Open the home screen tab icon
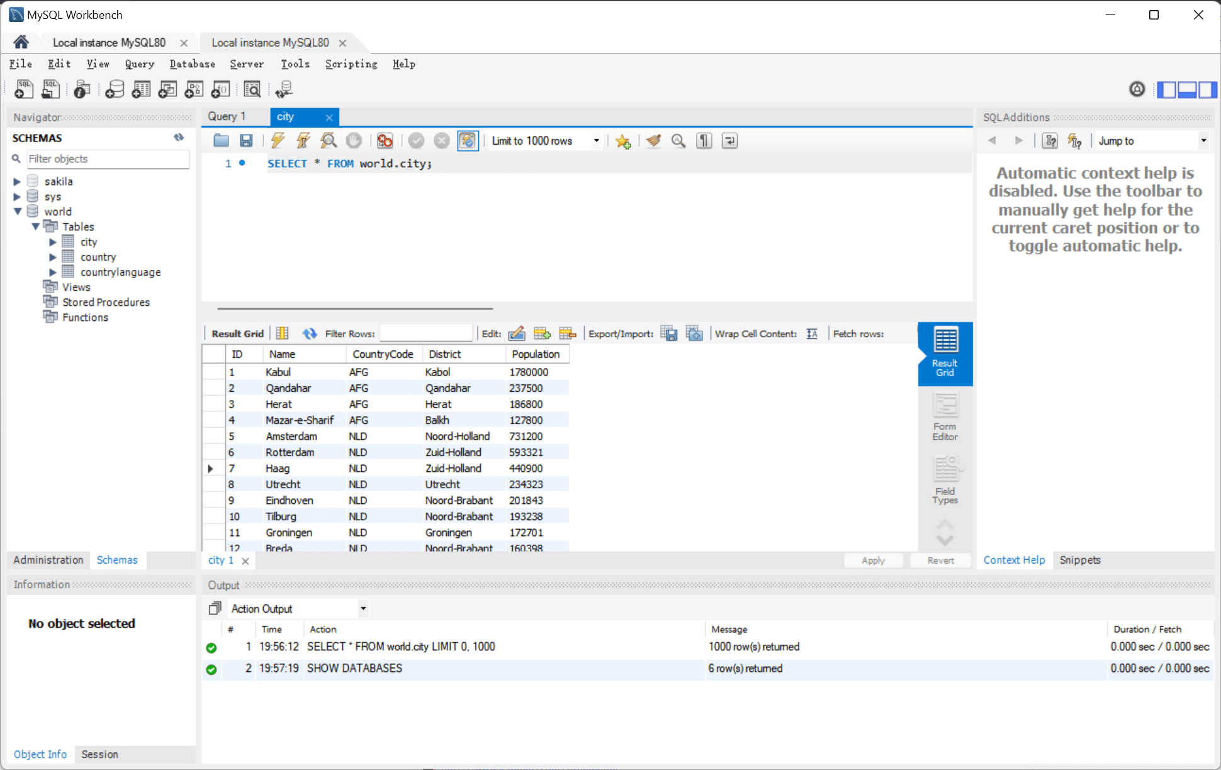Viewport: 1221px width, 770px height. (21, 42)
